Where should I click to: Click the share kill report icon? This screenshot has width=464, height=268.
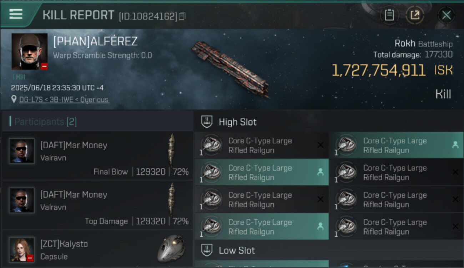[415, 15]
